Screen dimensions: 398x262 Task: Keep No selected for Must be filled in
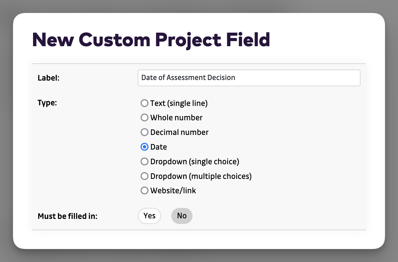(x=182, y=216)
